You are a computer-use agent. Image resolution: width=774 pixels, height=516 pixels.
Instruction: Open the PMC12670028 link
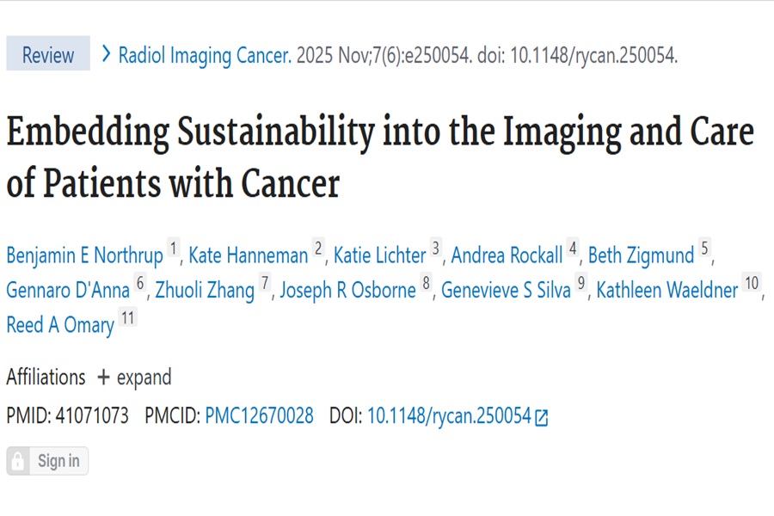(259, 415)
